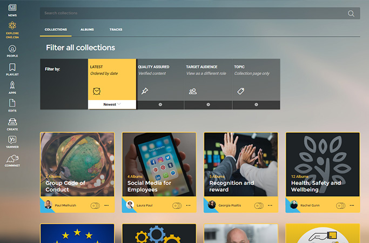This screenshot has width=369, height=243.
Task: Open the Health, Safety and Wellbeing collection thumbnail
Action: click(323, 165)
